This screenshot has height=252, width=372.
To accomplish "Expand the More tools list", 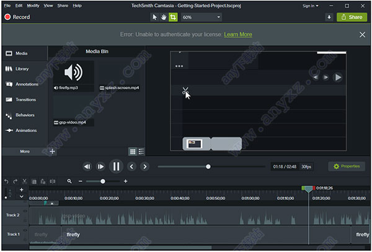I will click(25, 151).
